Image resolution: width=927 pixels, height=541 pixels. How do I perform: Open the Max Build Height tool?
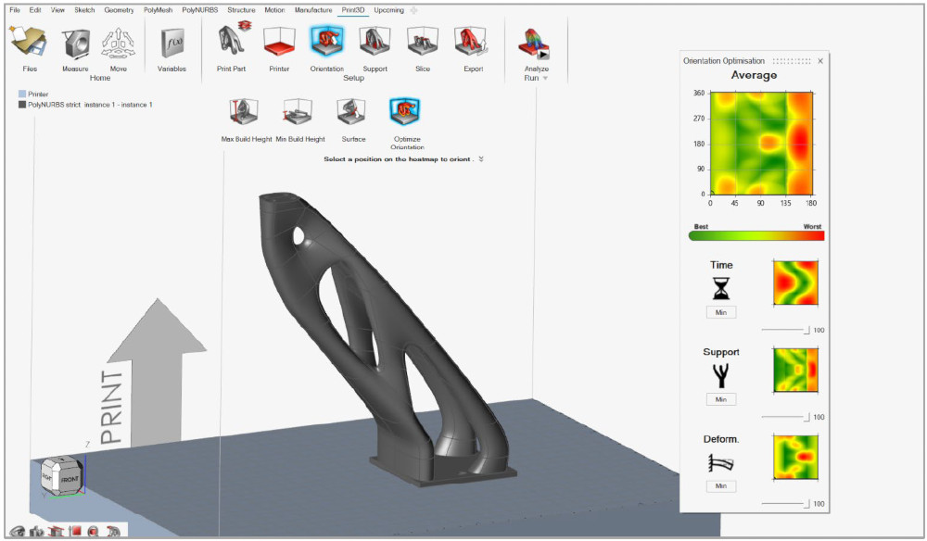point(241,109)
